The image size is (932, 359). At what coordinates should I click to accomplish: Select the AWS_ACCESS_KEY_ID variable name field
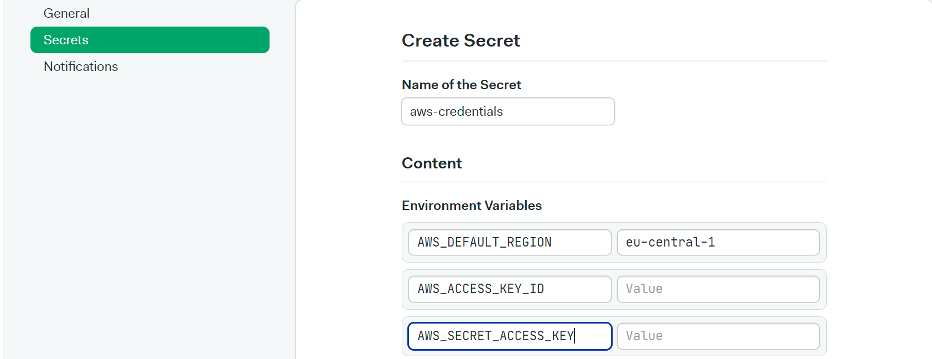[x=510, y=289]
